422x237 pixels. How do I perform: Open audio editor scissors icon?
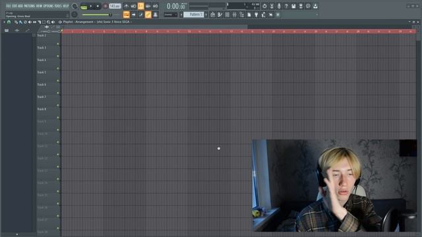[x=272, y=6]
